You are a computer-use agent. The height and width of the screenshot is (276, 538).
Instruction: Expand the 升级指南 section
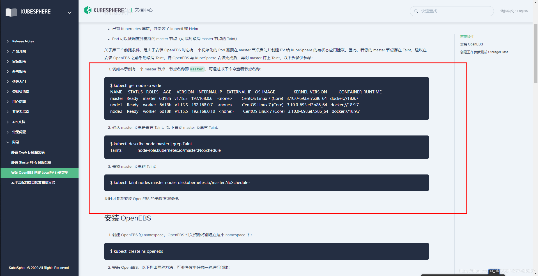[x=19, y=72]
